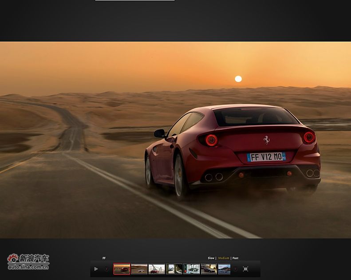Open the seventh thumbnail in the strip
351x280 pixels.
[x=224, y=269]
